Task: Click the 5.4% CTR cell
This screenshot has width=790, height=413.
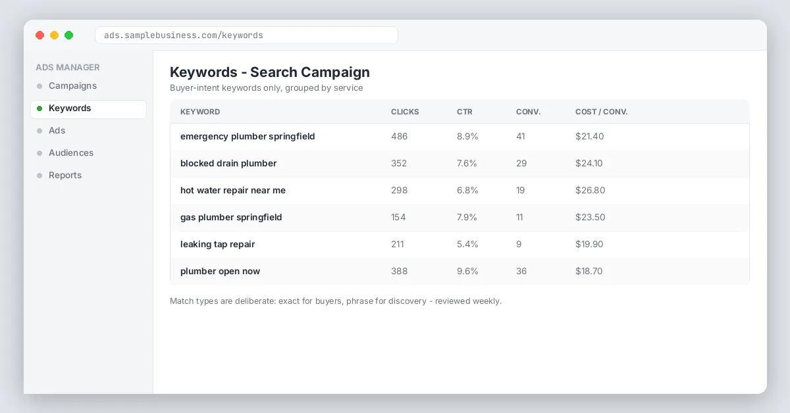Action: coord(467,245)
